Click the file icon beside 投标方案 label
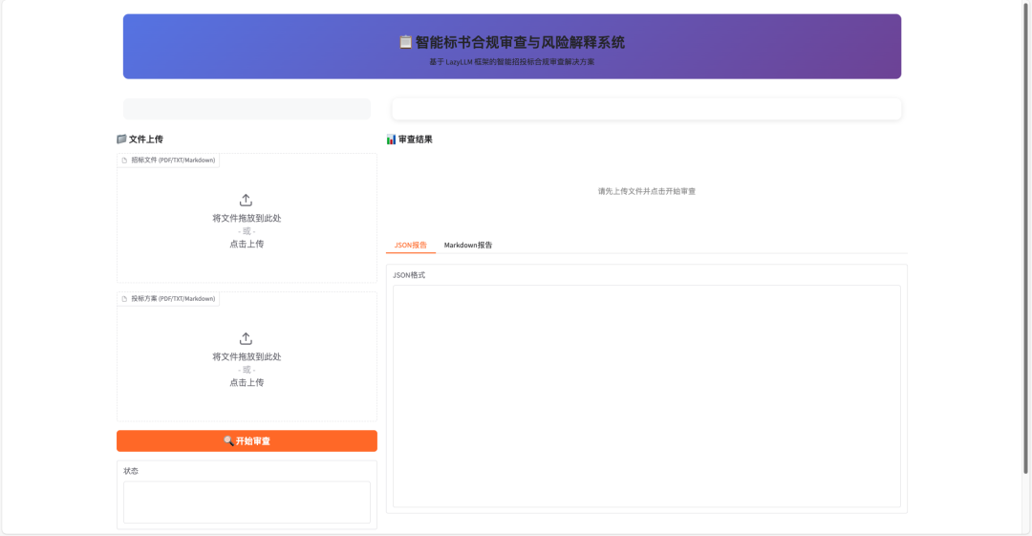This screenshot has width=1032, height=536. pos(124,299)
